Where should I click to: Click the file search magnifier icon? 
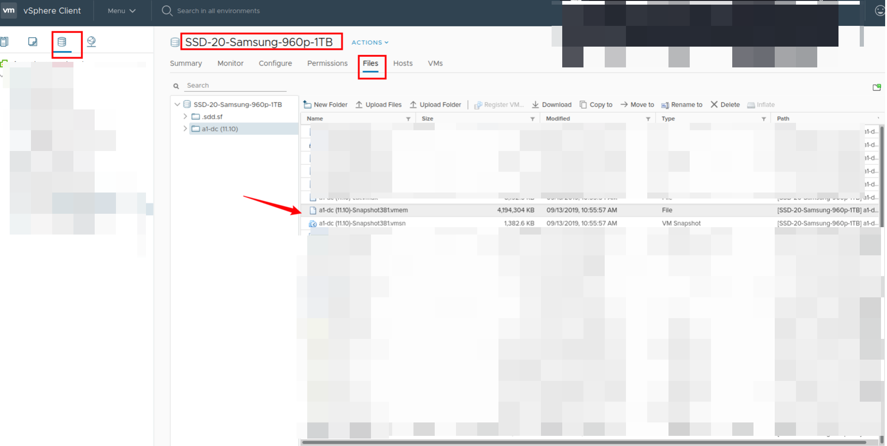click(176, 86)
